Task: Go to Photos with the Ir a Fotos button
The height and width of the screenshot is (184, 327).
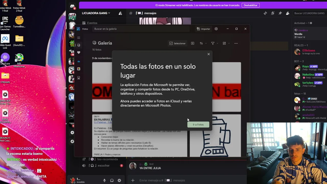Action: coord(198,124)
